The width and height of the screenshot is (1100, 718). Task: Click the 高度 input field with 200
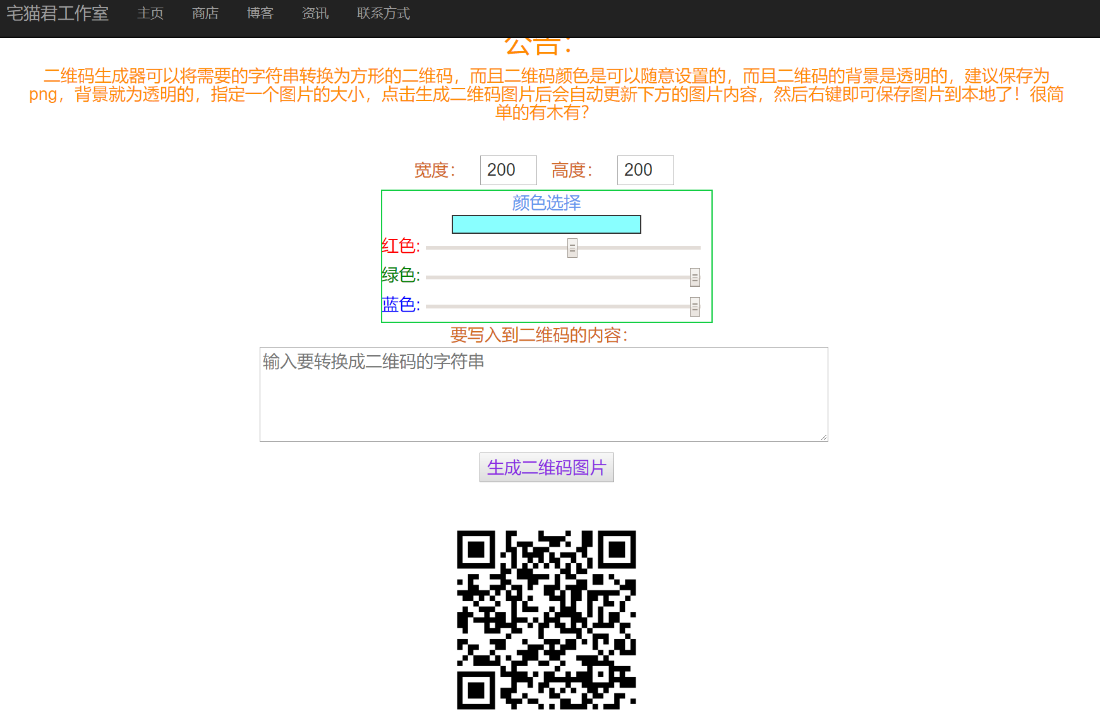point(646,170)
